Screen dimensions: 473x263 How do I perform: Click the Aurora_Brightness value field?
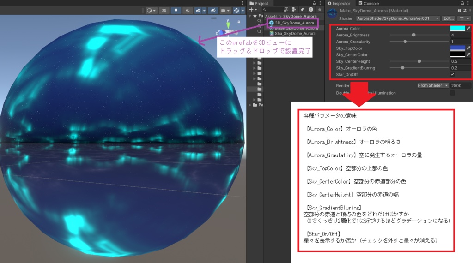[461, 35]
